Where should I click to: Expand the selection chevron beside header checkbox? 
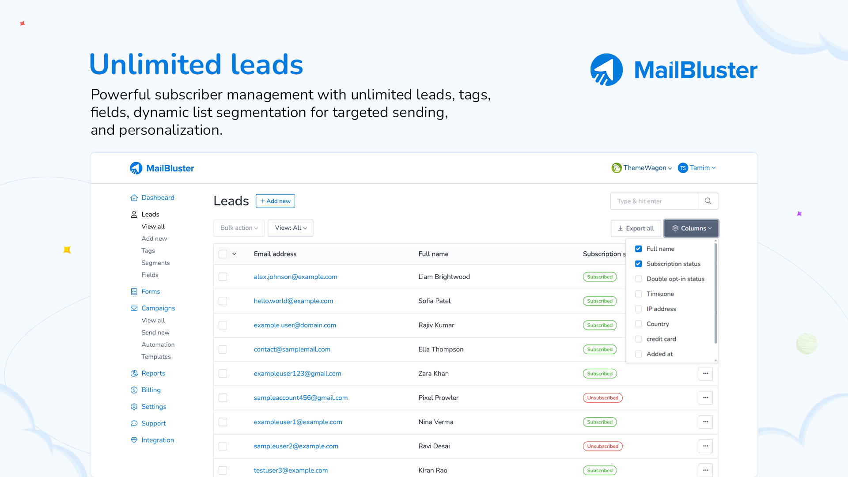pyautogui.click(x=234, y=254)
